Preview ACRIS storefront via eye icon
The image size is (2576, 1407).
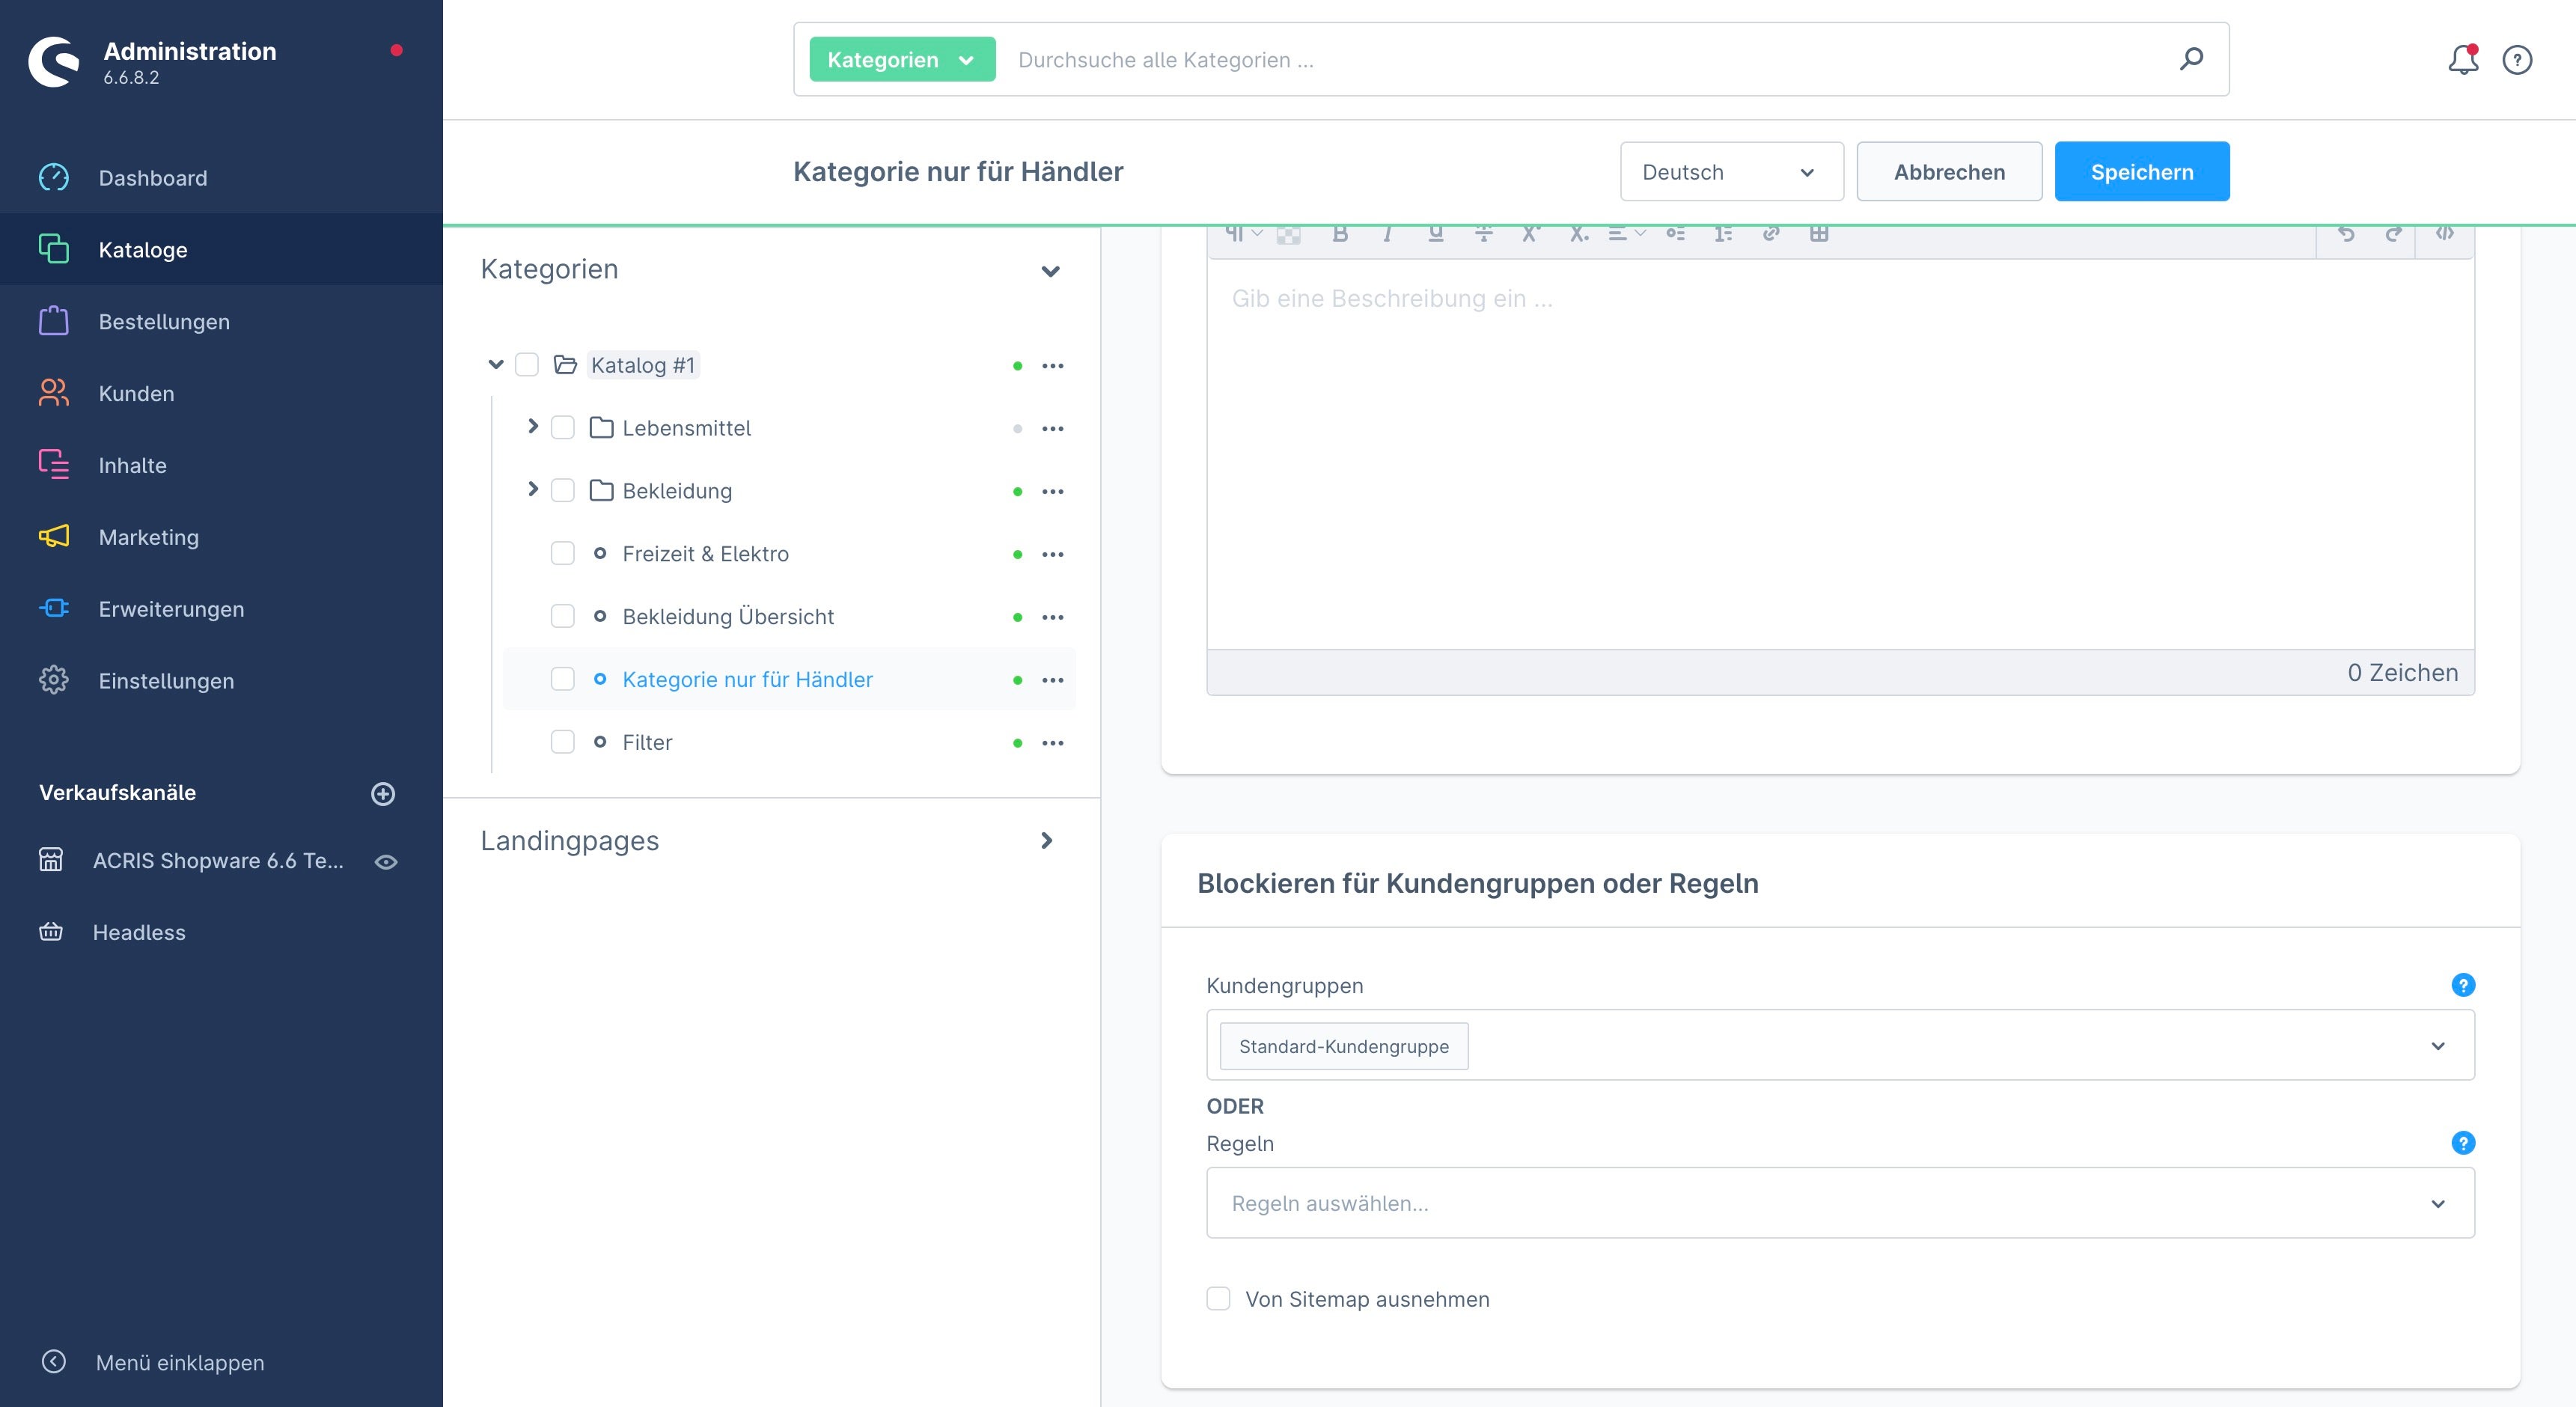pos(386,862)
